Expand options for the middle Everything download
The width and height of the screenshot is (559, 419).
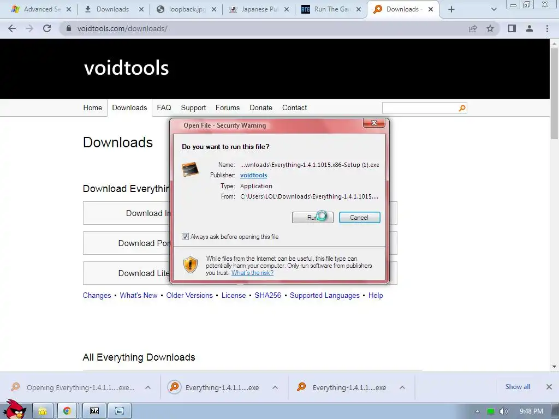[x=275, y=388]
